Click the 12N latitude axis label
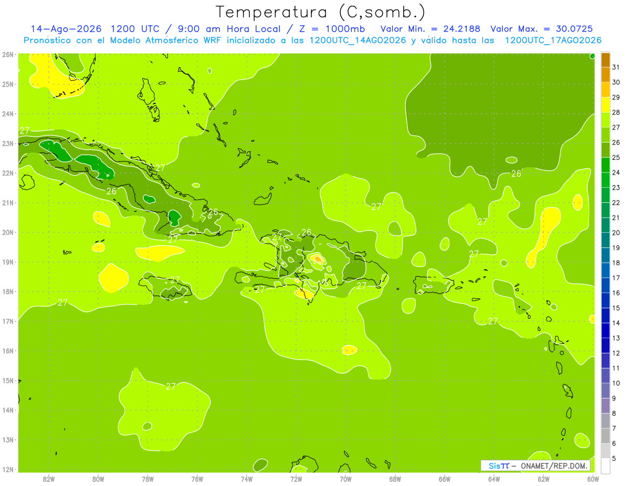The image size is (630, 486). (7, 469)
